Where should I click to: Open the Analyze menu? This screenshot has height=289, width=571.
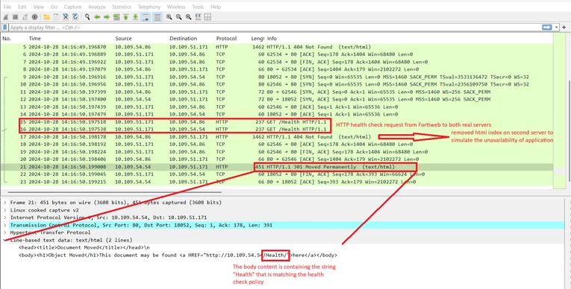(96, 7)
